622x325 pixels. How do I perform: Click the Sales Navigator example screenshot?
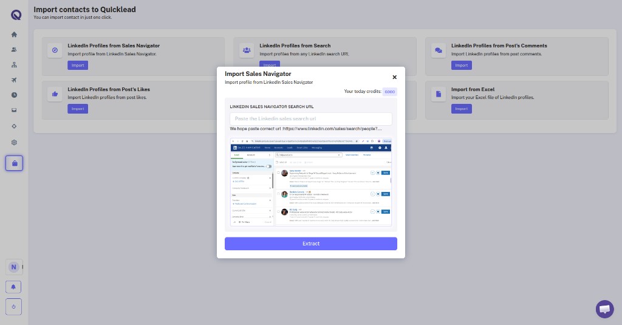coord(311,182)
